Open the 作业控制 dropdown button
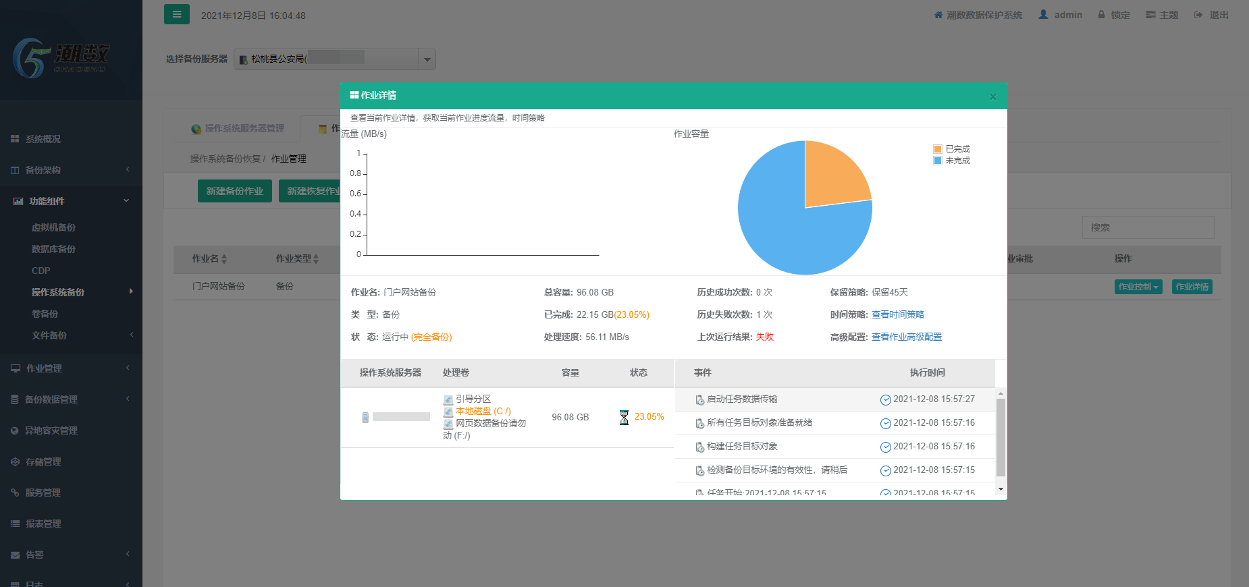Screen dimensions: 1249x587 pyautogui.click(x=1138, y=287)
